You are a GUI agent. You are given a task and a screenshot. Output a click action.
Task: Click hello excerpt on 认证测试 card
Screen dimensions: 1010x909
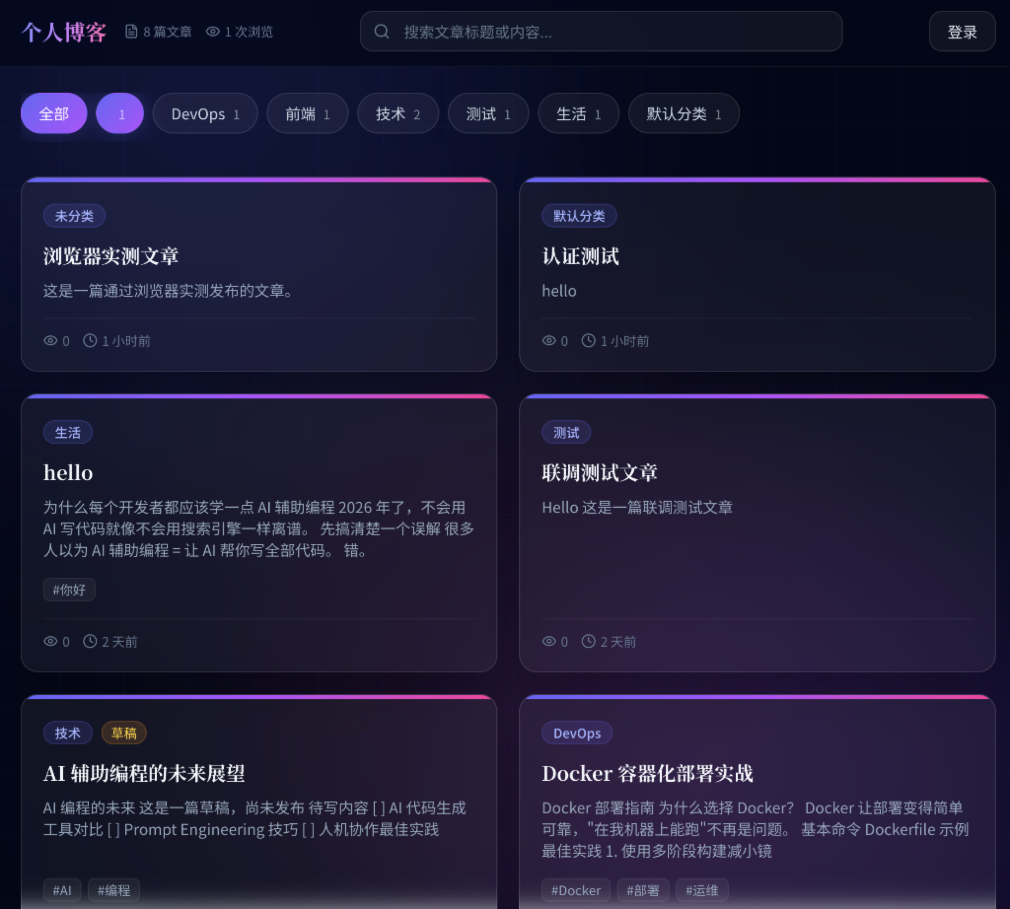(559, 291)
